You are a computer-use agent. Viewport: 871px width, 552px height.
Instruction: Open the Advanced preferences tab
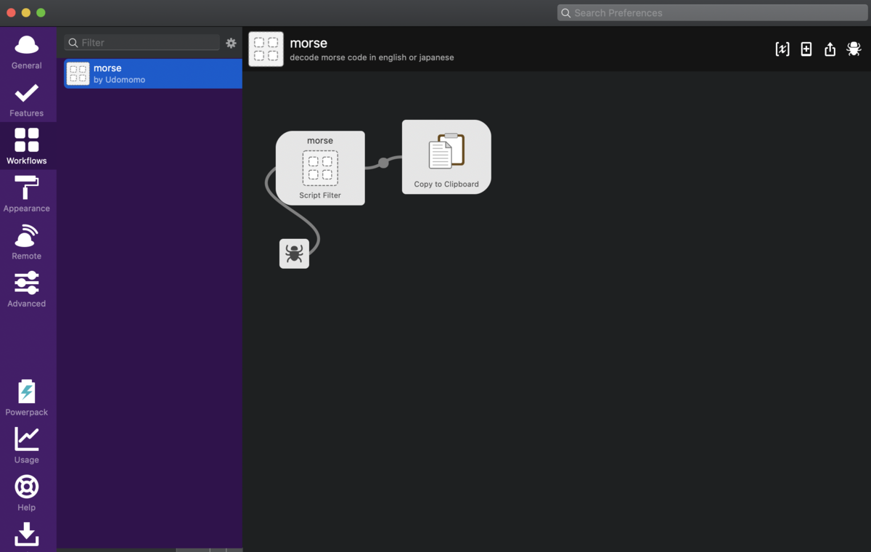[x=27, y=290]
